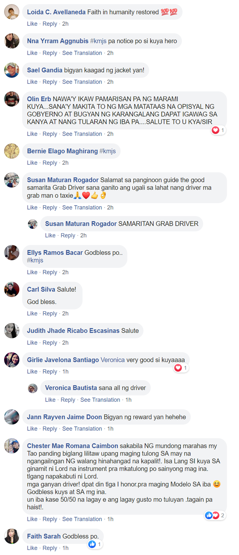The width and height of the screenshot is (239, 555).
Task: Open #kmjs hashtag in Bernie Elago Maghirang's comment
Action: [107, 151]
